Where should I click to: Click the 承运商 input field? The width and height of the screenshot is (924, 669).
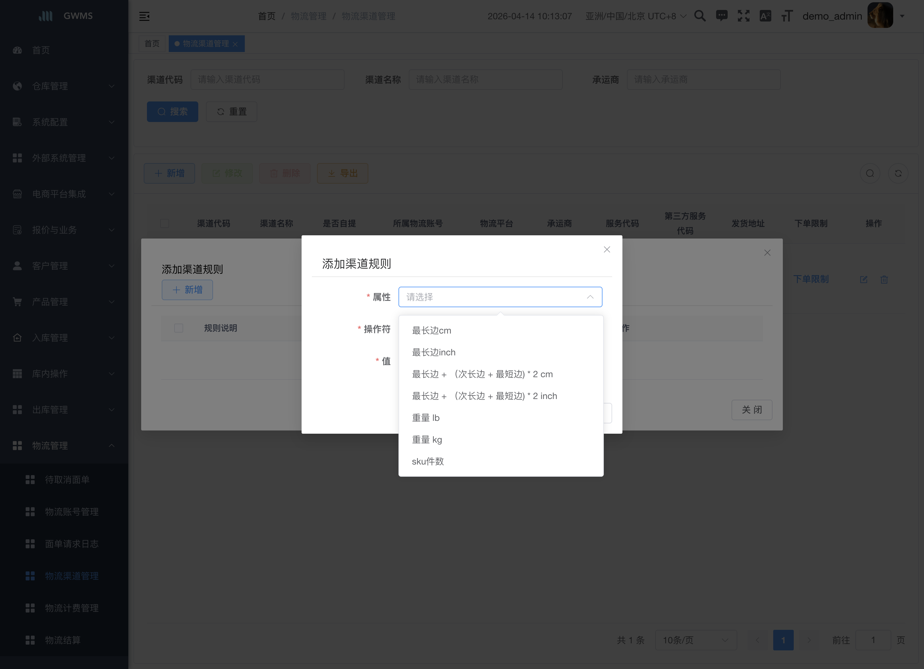(704, 80)
